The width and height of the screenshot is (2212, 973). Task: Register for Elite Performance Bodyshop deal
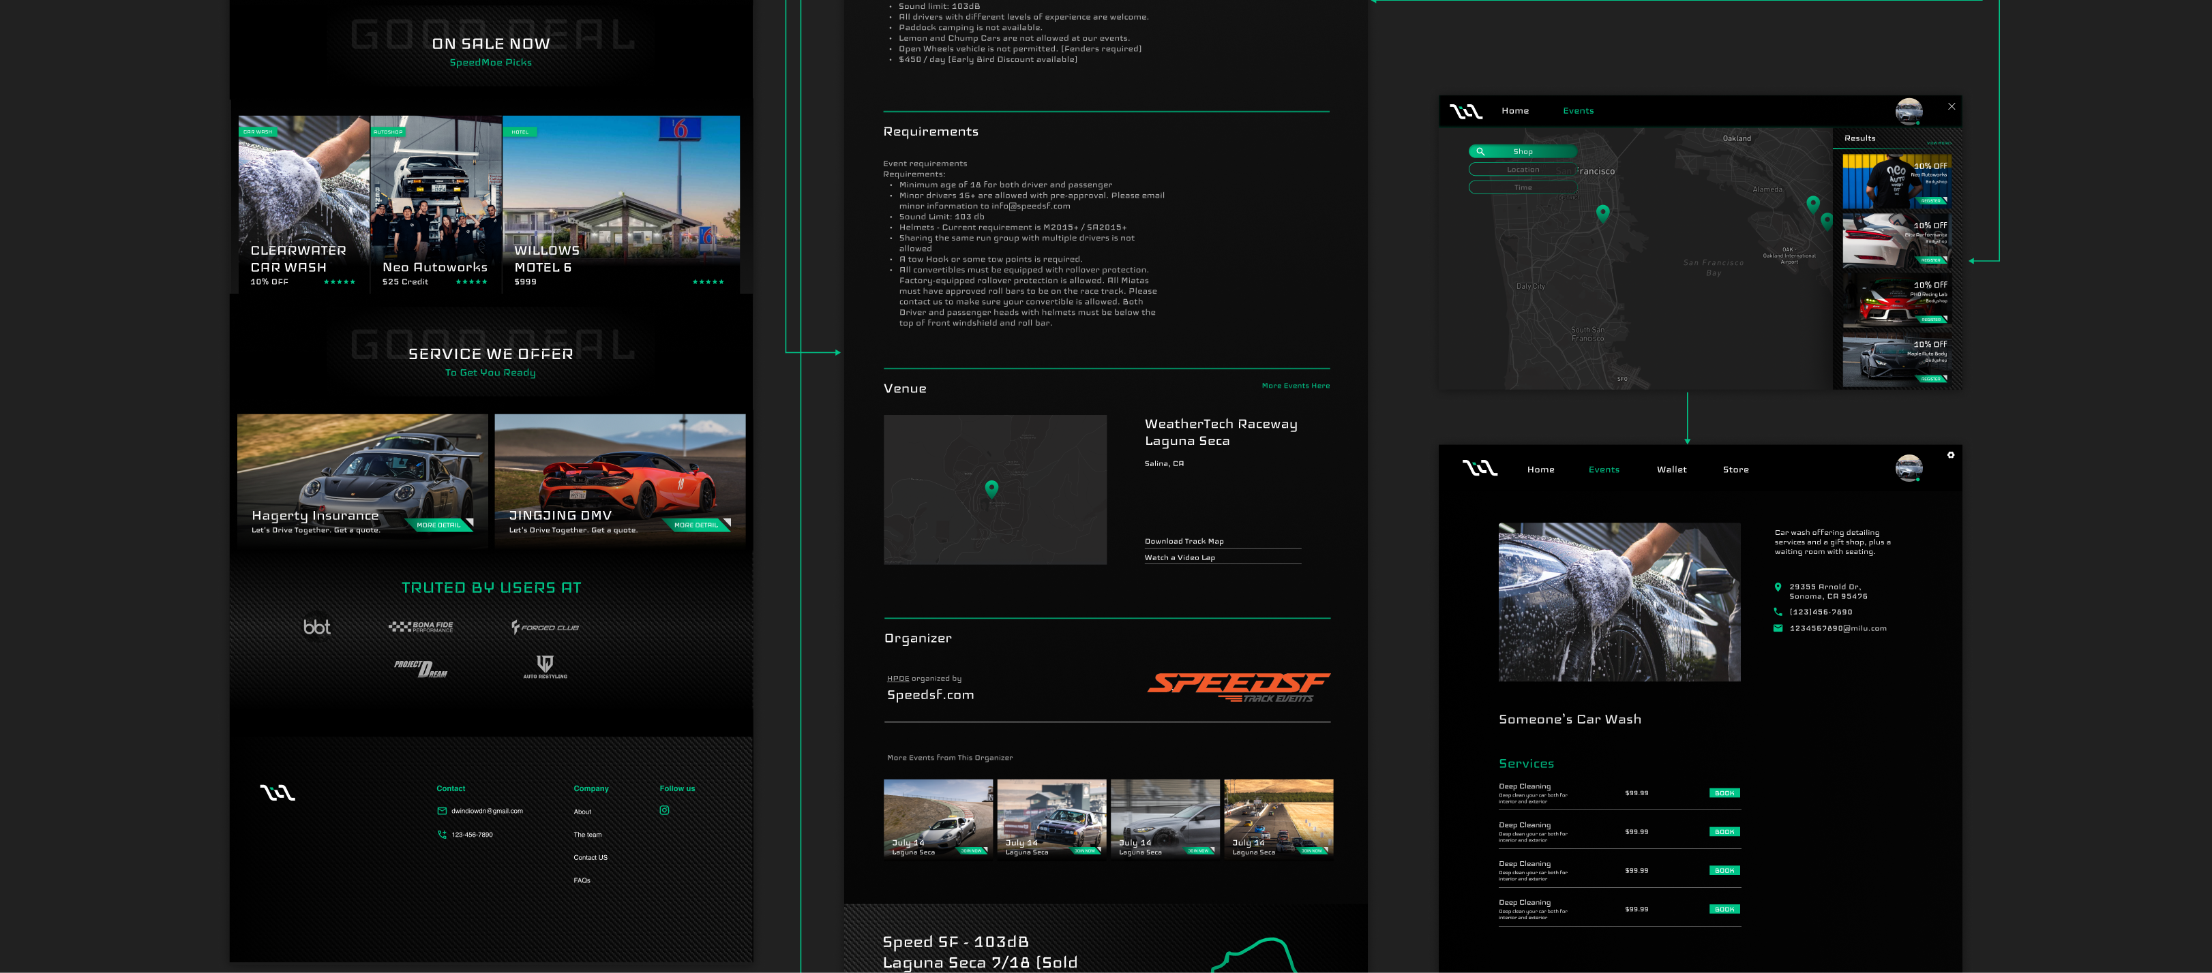point(1932,260)
